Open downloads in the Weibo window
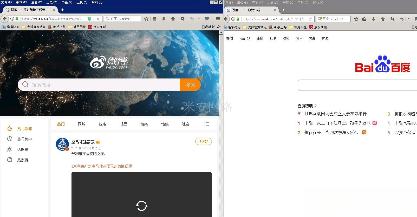This screenshot has height=217, width=417. tap(164, 19)
